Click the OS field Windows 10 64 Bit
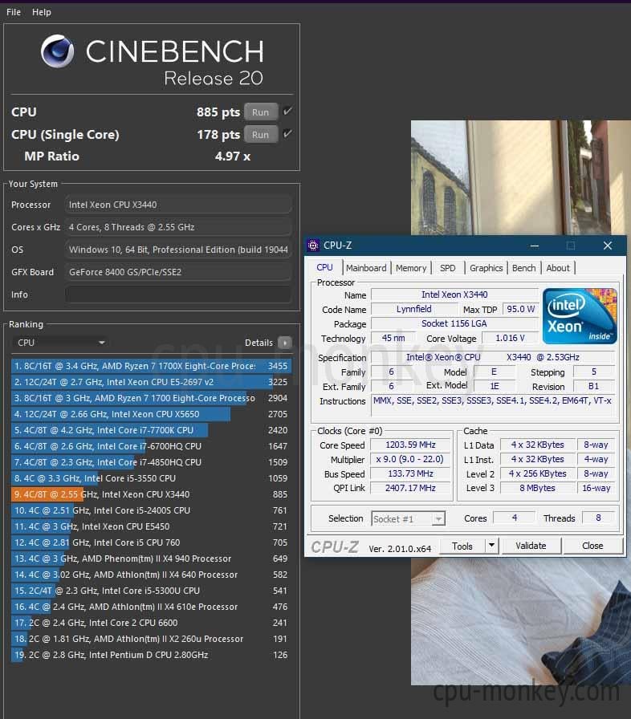The height and width of the screenshot is (719, 631). [178, 250]
